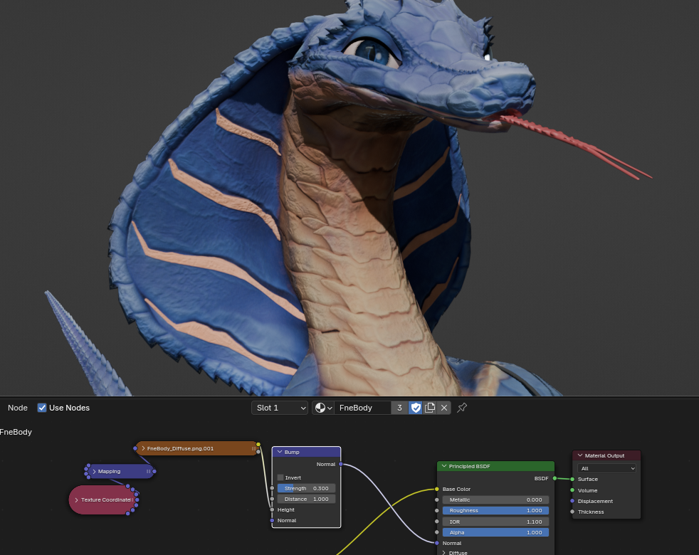This screenshot has height=555, width=699.
Task: Click the FneBody material name field
Action: [362, 408]
